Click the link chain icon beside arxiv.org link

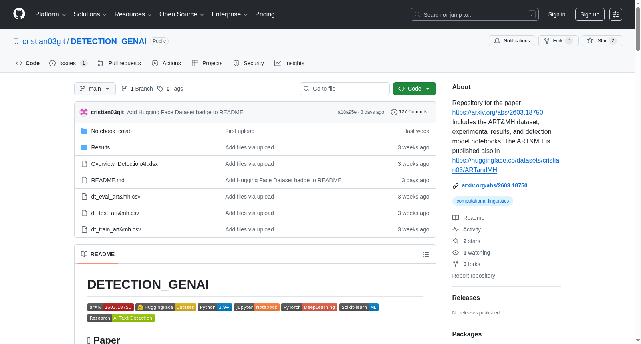click(x=456, y=186)
